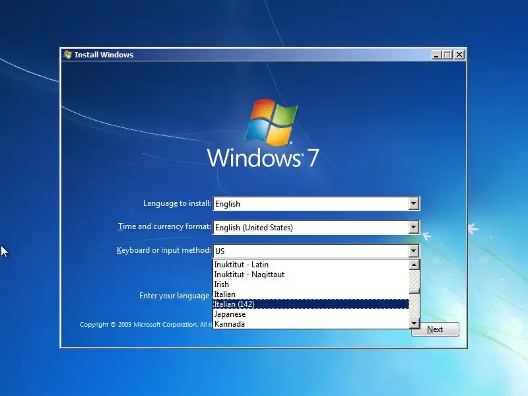Click the keyboard list scroll up arrow
The width and height of the screenshot is (528, 396).
414,265
